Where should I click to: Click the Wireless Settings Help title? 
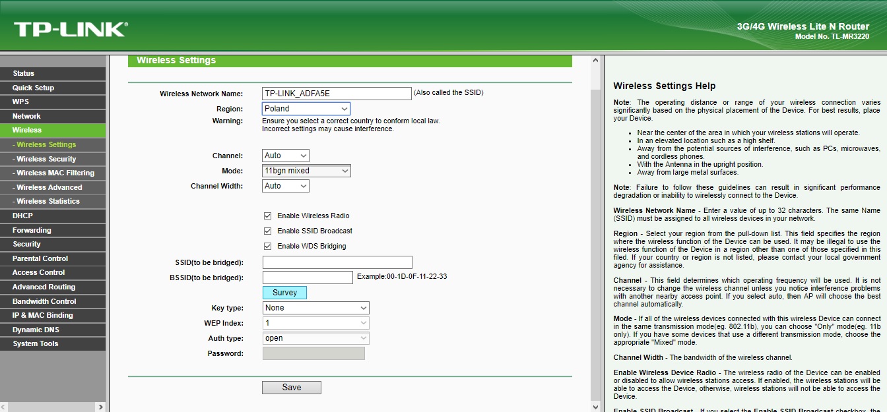(x=665, y=86)
